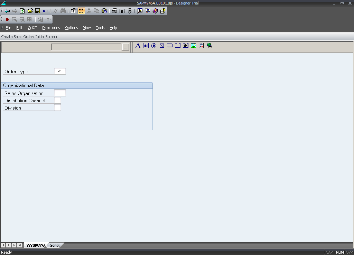Switch to the Script tab
Viewport: 354px width, 255px height.
pos(55,245)
